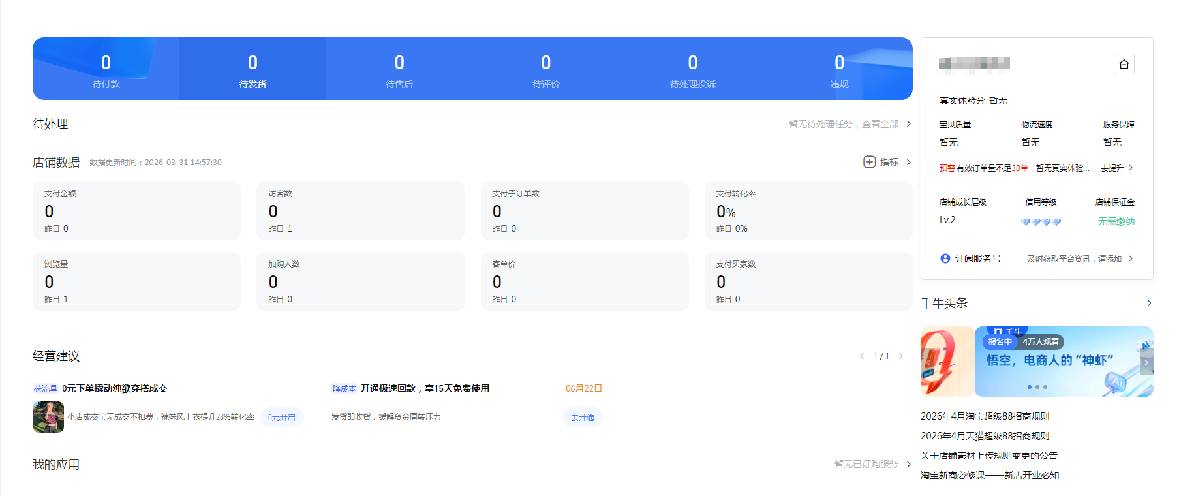Expand 我的应用 services chevron
1179x496 pixels.
point(908,464)
